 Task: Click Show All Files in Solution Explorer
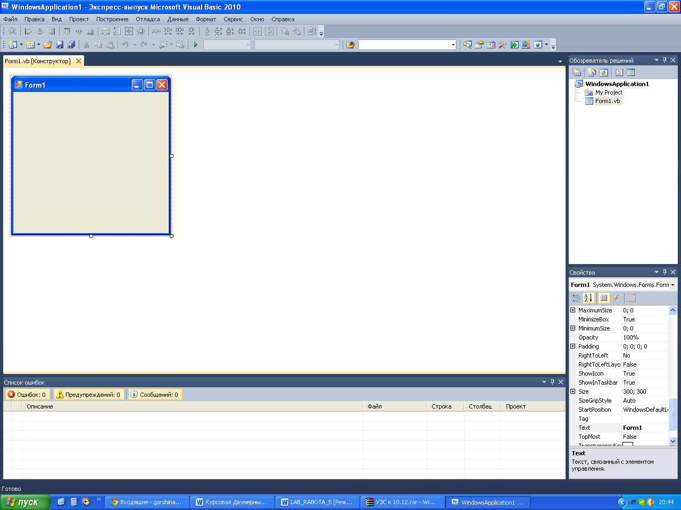pyautogui.click(x=592, y=72)
